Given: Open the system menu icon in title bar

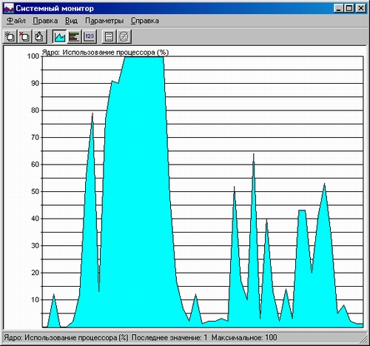Looking at the screenshot, I should (x=9, y=8).
